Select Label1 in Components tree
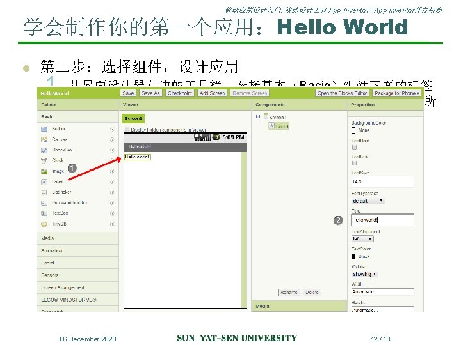The image size is (461, 345). (282, 126)
